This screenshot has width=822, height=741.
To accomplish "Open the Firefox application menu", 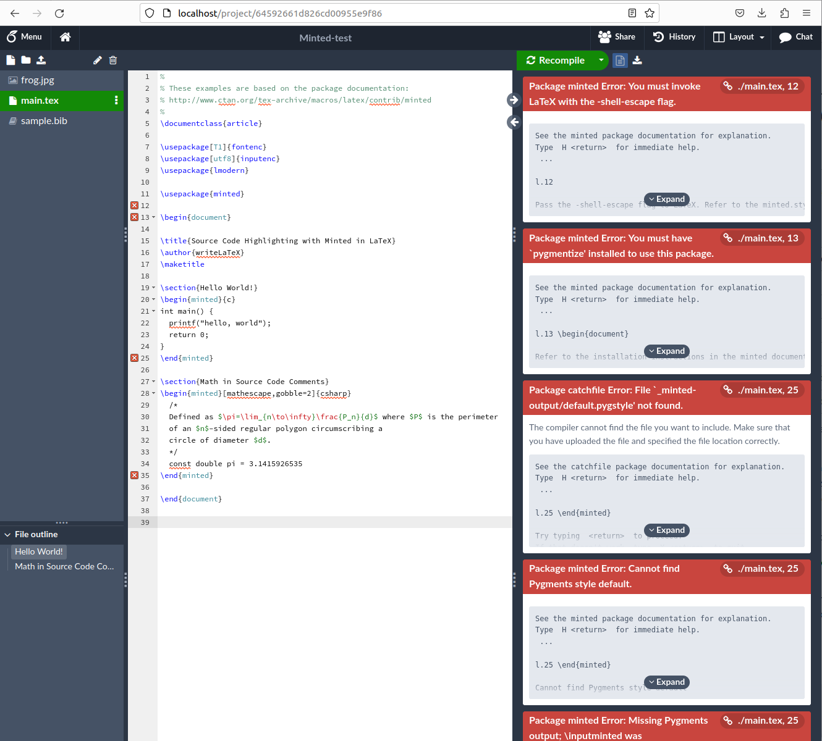I will [806, 12].
